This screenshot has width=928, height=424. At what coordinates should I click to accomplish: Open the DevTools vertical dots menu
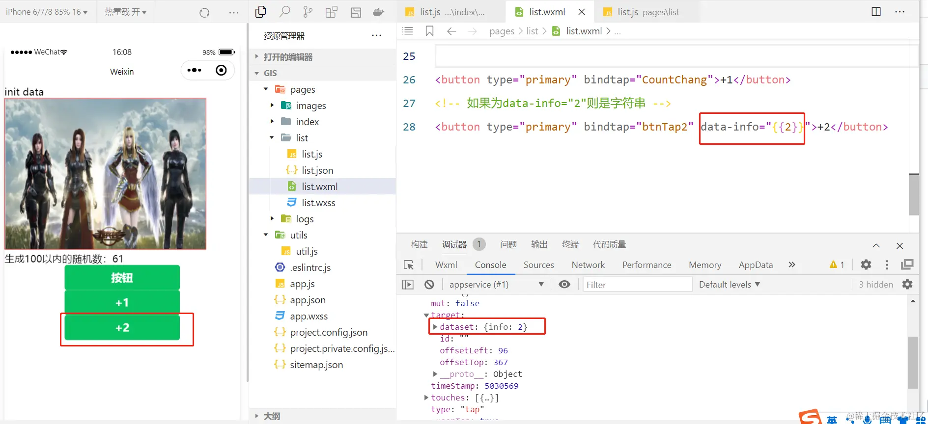tap(887, 265)
